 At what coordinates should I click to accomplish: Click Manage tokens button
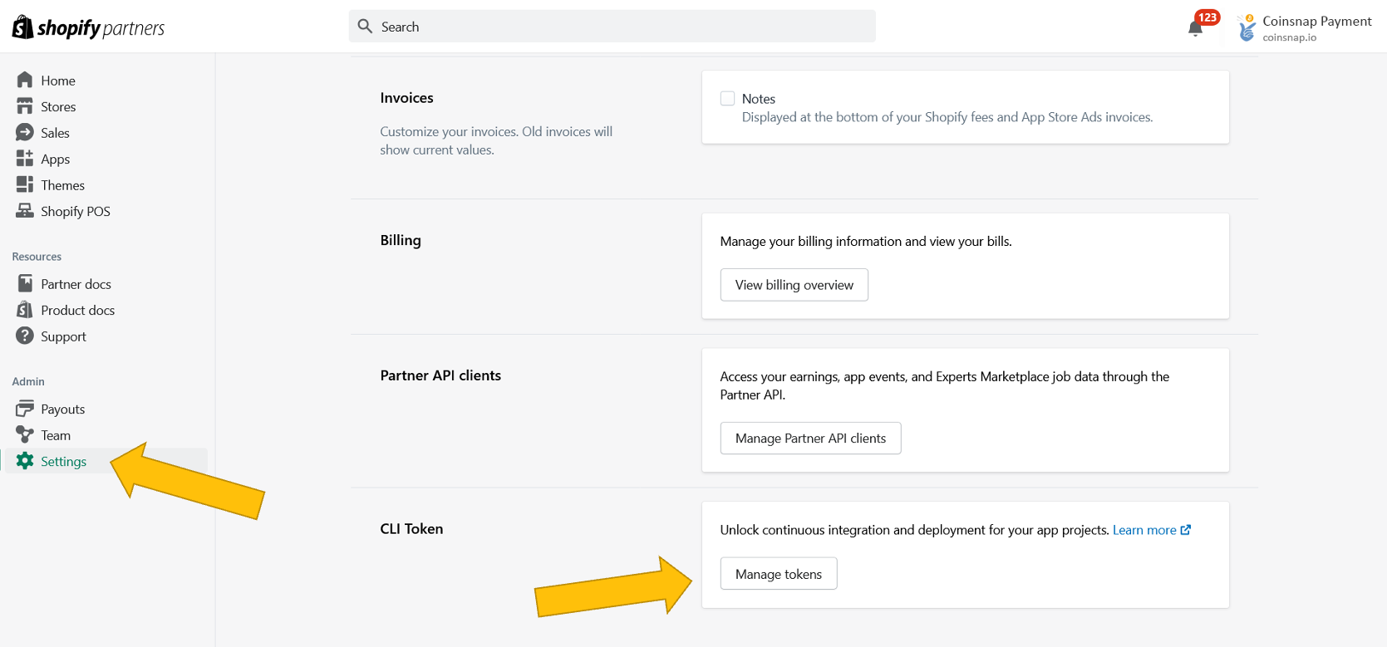[x=778, y=574]
